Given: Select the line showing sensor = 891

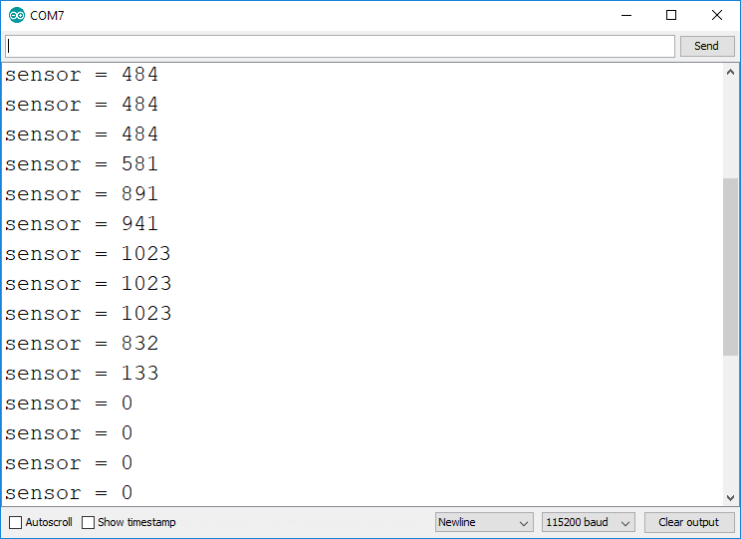Looking at the screenshot, I should [82, 194].
